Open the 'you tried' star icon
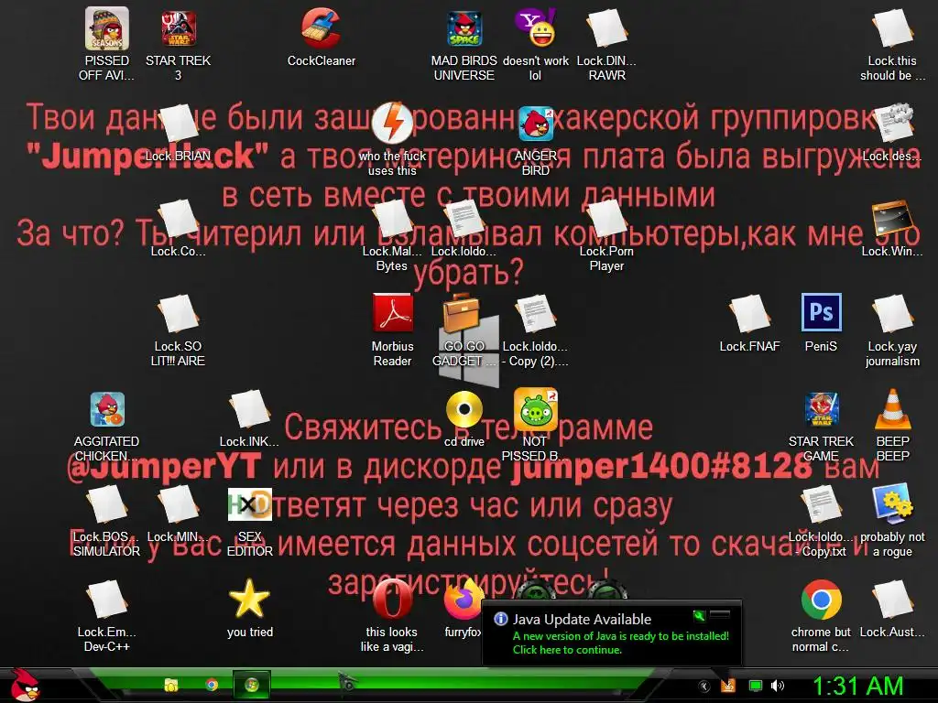The width and height of the screenshot is (938, 703). point(249,598)
